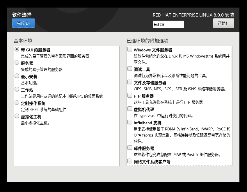The image size is (247, 192).
Task: Select the 服务器 base environment option
Action: click(17, 63)
